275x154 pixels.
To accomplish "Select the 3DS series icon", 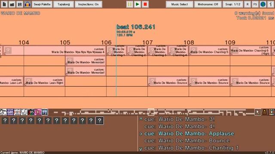I will [31, 112].
